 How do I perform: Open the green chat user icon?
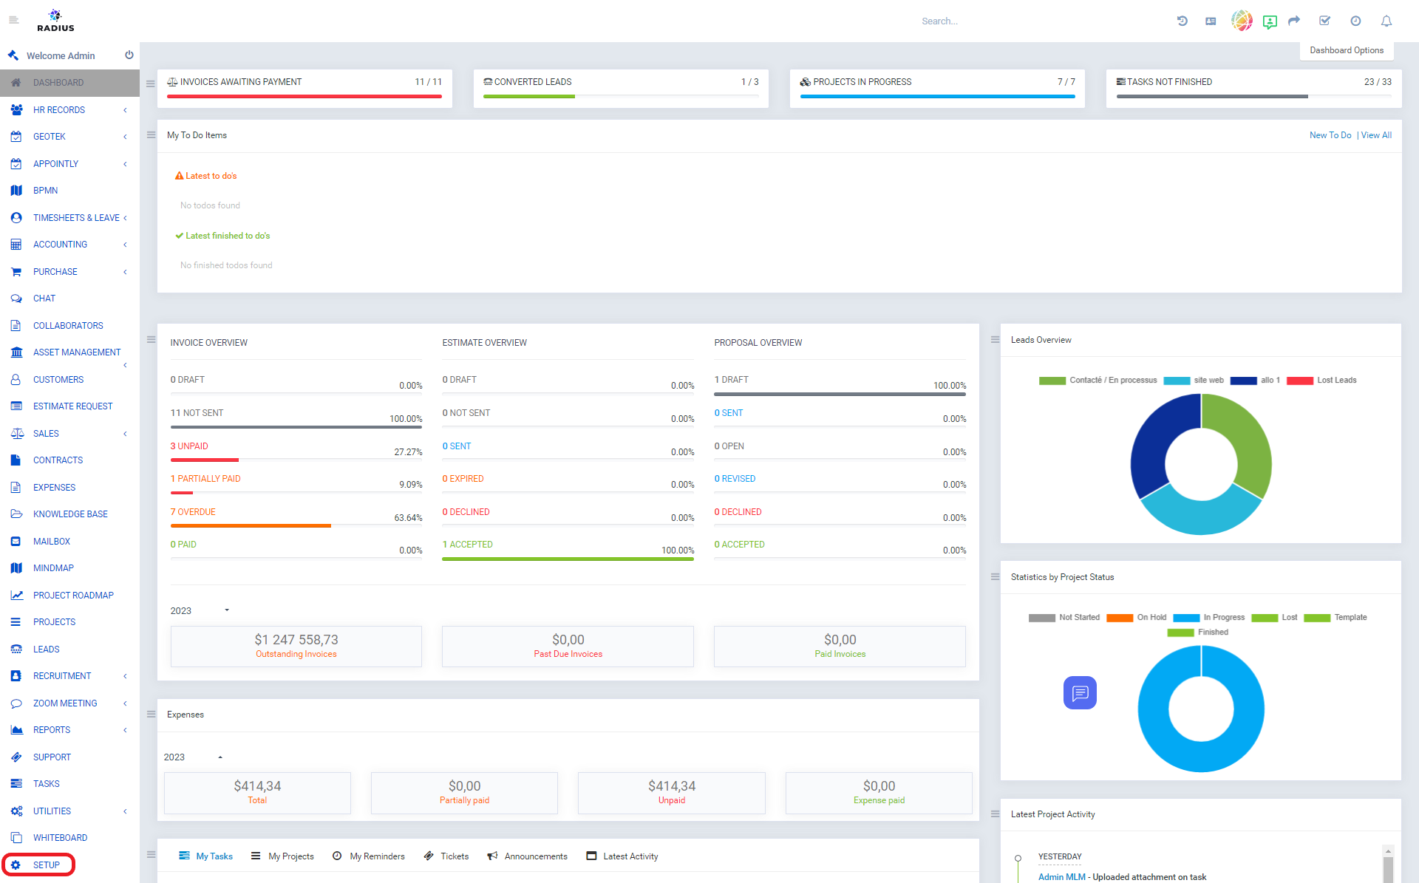click(x=1270, y=21)
